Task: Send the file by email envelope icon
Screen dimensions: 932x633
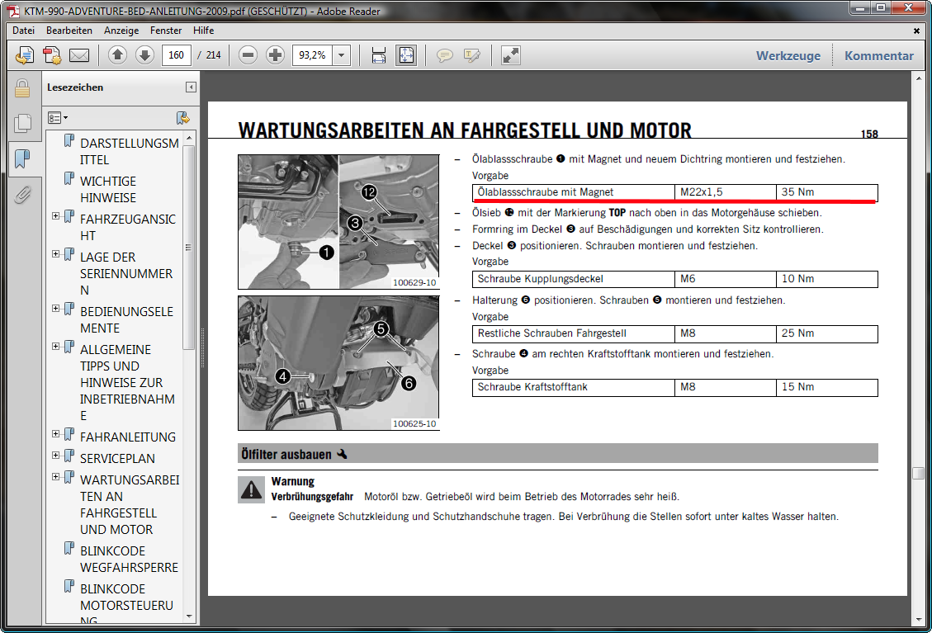Action: (x=79, y=55)
